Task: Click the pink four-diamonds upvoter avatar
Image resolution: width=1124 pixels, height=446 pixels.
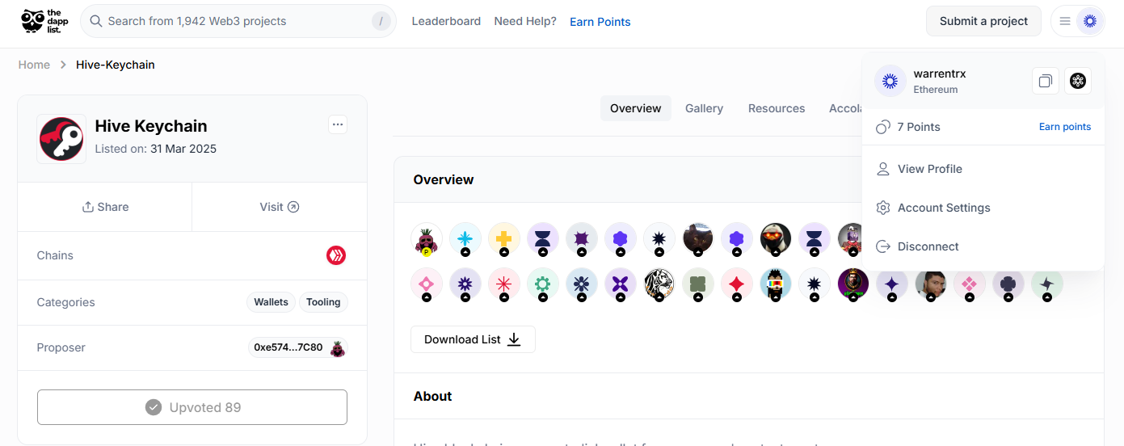Action: (970, 284)
